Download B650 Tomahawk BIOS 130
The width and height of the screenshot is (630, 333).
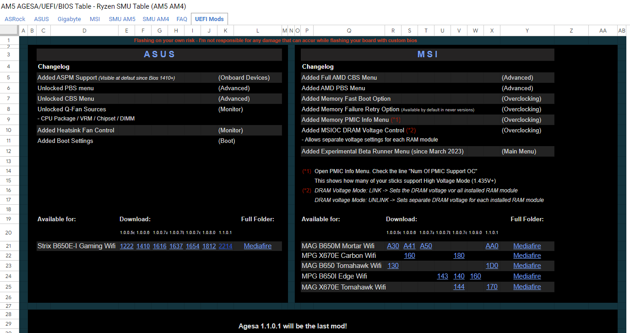point(393,266)
